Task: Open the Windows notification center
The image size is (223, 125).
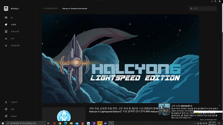Action: 219,123
